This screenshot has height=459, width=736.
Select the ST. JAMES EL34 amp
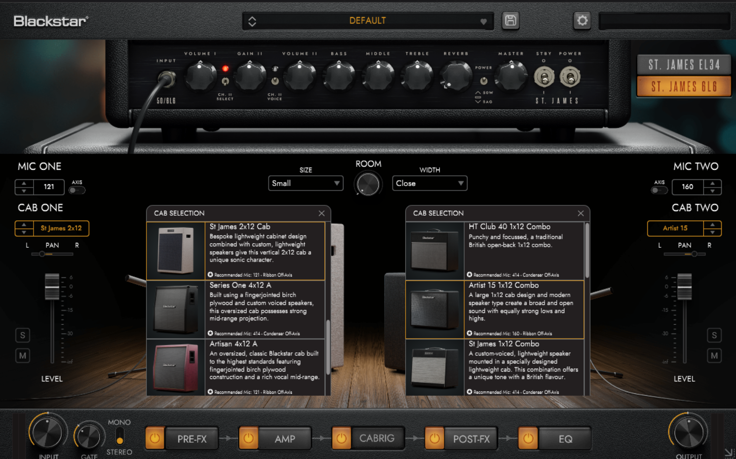(x=684, y=65)
